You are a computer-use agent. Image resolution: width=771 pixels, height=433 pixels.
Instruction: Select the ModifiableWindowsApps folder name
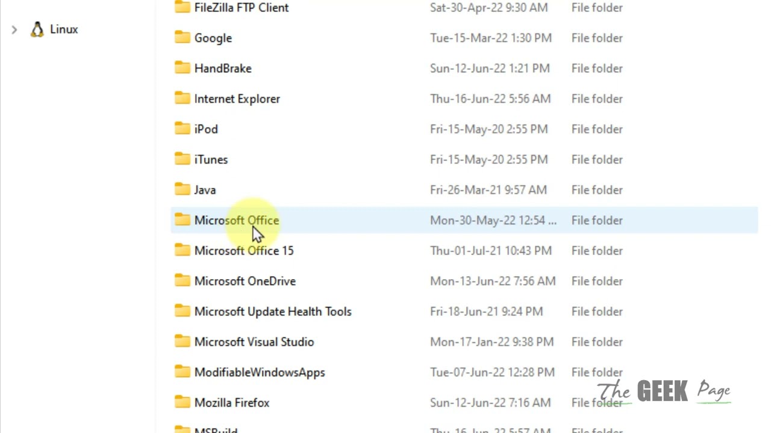(x=260, y=372)
